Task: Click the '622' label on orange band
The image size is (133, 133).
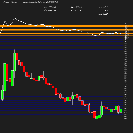Action: point(127,24)
